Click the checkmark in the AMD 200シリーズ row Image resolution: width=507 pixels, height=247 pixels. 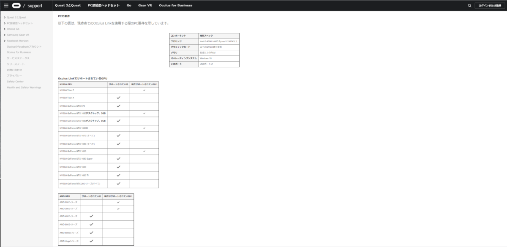[x=118, y=202]
